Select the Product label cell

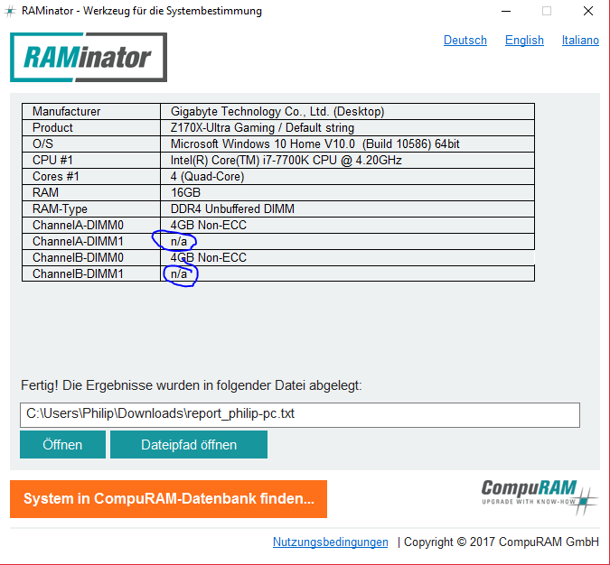pyautogui.click(x=91, y=128)
